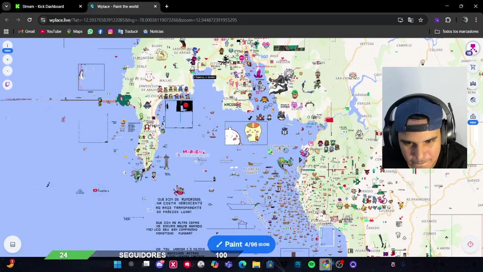Screen dimensions: 483x272
Task: Open the Maps bookmark
Action: pyautogui.click(x=74, y=31)
